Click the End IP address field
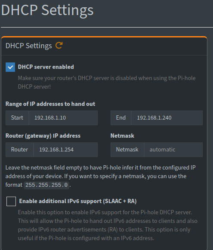Screen dimensions: 213x250 coord(167,118)
